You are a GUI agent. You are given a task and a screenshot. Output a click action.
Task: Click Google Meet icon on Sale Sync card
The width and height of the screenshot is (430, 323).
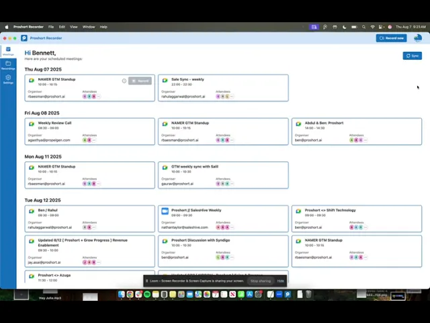(x=165, y=80)
